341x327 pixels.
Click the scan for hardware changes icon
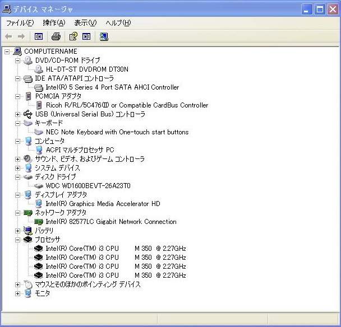click(x=104, y=36)
